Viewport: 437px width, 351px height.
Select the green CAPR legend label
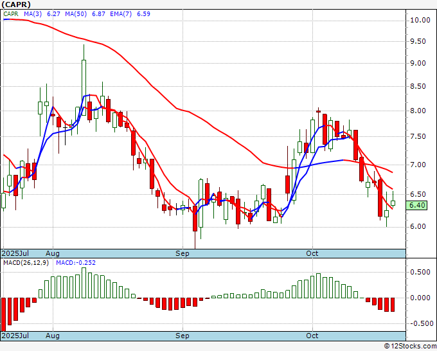pyautogui.click(x=11, y=14)
